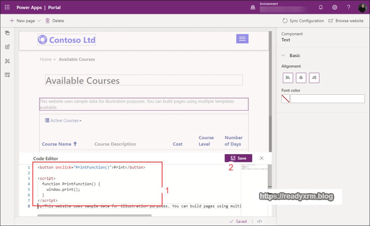This screenshot has width=370, height=226.
Task: Click the Font color input field
Action: click(327, 99)
